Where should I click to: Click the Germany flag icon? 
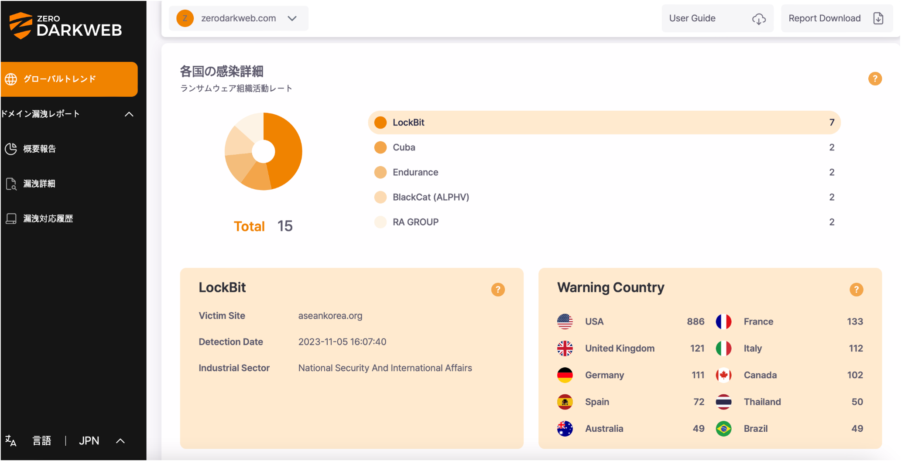(x=565, y=375)
